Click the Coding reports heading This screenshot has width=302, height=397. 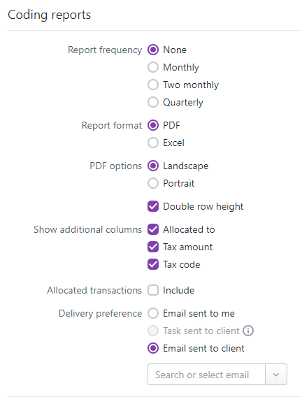coord(49,15)
